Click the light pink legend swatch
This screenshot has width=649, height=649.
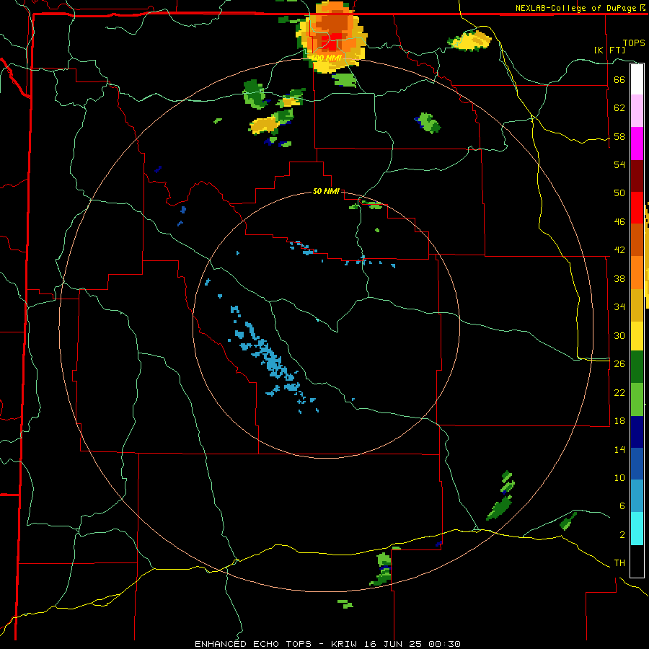point(637,110)
